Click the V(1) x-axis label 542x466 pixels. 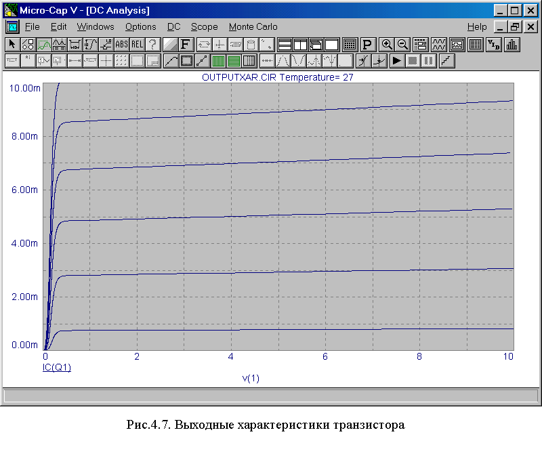tap(251, 378)
